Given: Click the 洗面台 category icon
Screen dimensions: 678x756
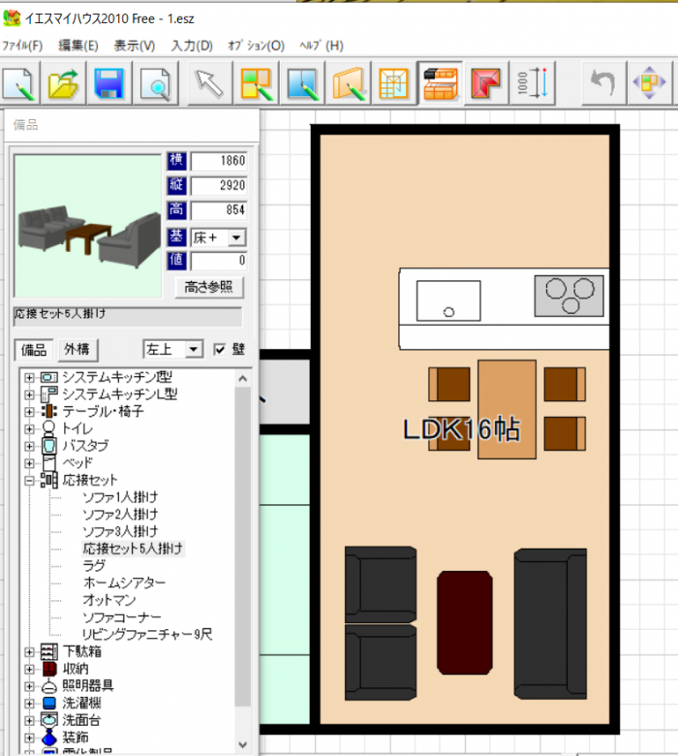Looking at the screenshot, I should [x=48, y=720].
